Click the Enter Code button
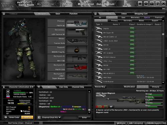The image size is (167, 125). 14,117
